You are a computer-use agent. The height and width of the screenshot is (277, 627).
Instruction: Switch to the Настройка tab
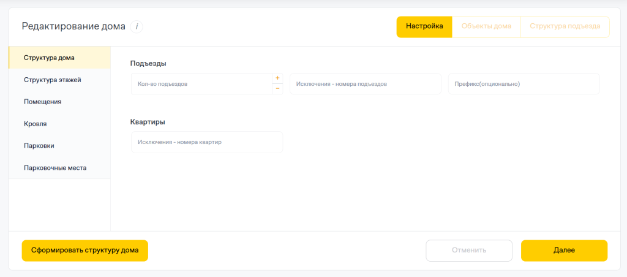pos(424,27)
